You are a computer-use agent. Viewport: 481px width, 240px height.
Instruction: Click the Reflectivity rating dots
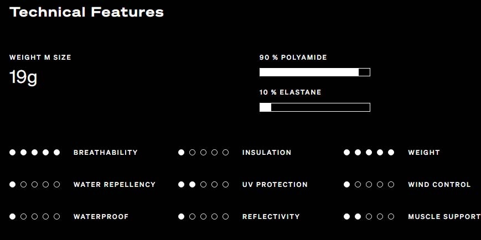click(203, 217)
